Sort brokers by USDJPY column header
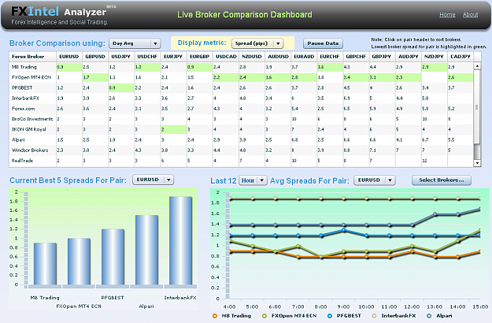Viewport: 492px width, 323px height. click(121, 57)
